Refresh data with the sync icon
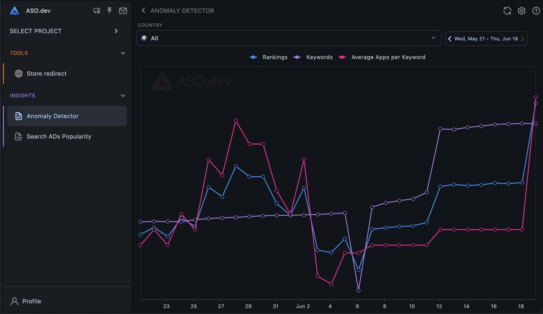 pos(507,10)
